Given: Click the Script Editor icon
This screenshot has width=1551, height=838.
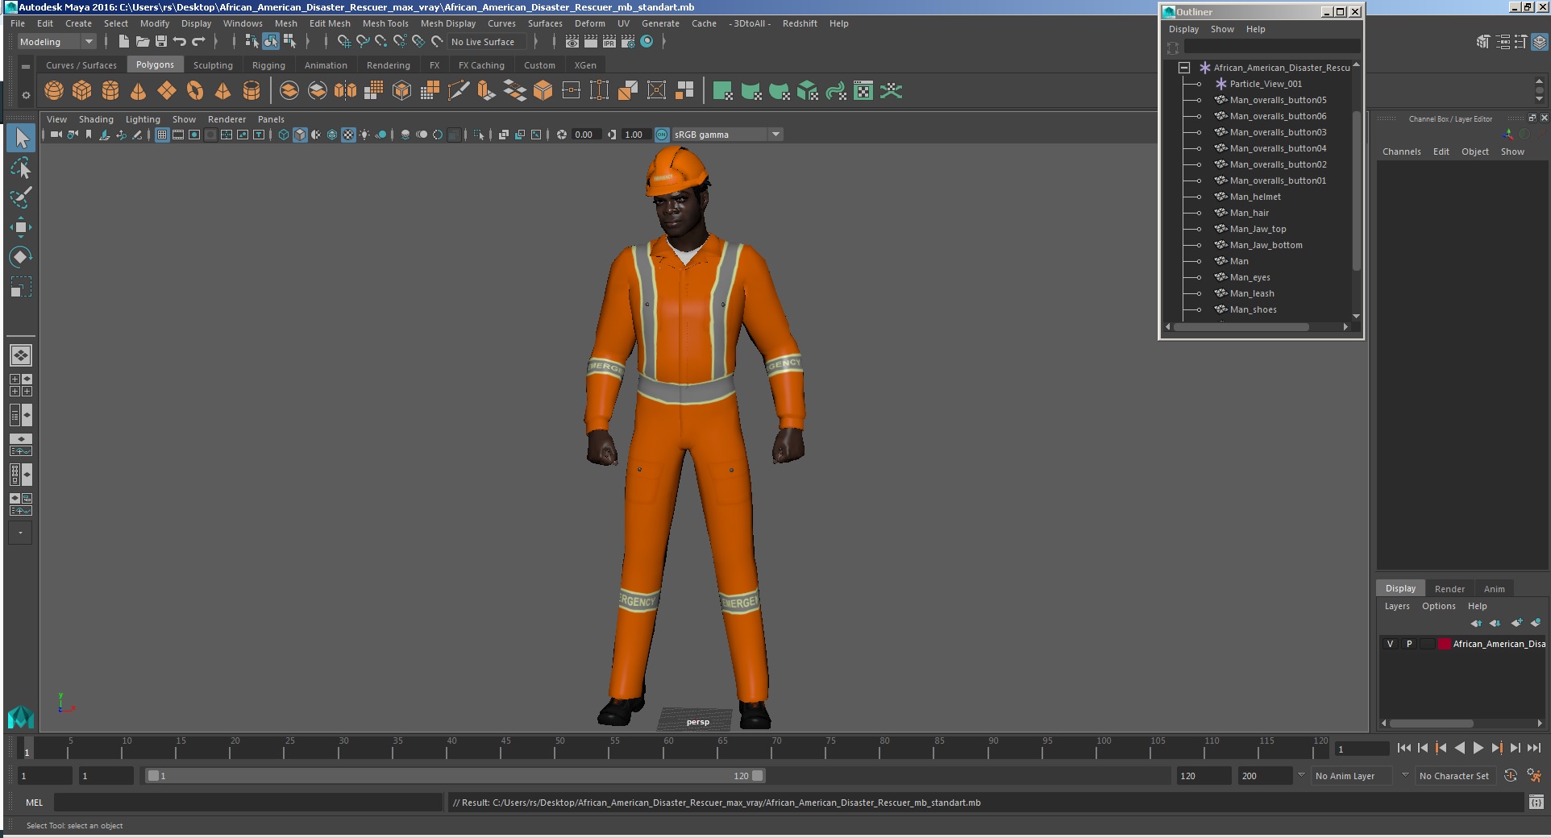Looking at the screenshot, I should [1536, 803].
